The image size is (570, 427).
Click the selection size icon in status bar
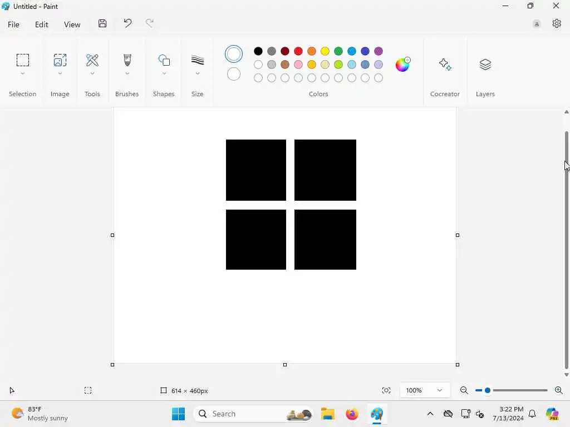tap(88, 390)
